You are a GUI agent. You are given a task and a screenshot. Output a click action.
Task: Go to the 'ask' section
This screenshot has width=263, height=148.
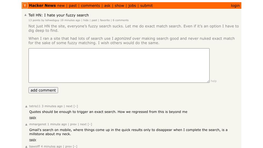[107, 5]
